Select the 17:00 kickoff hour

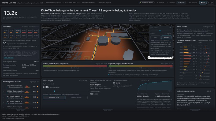pyautogui.click(x=12, y=36)
